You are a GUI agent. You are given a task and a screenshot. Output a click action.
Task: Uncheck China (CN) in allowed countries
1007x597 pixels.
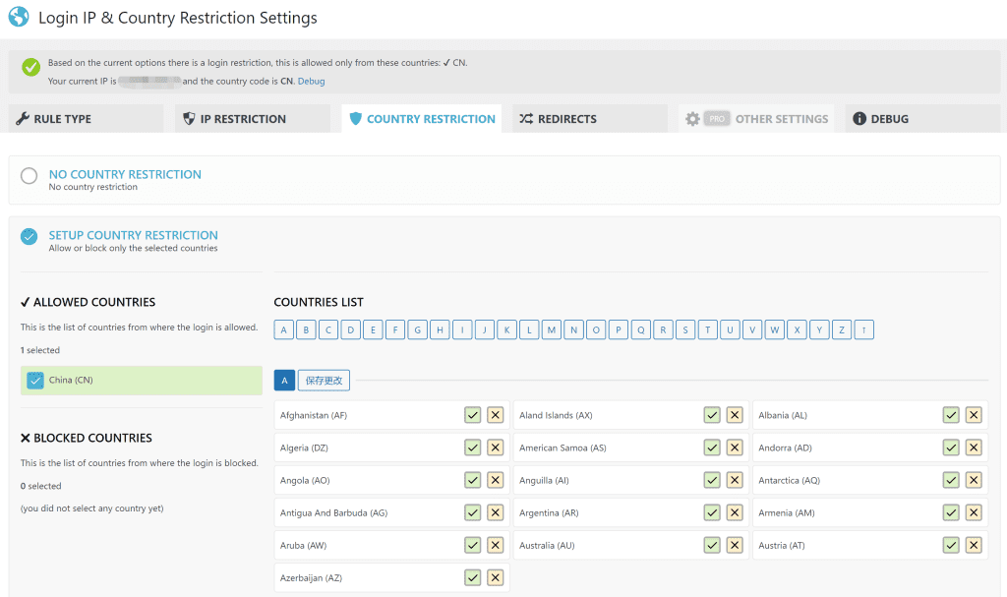(35, 380)
